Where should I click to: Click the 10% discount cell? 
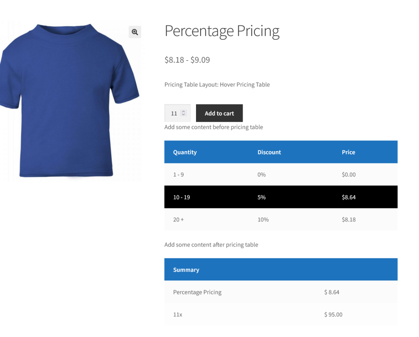click(263, 220)
